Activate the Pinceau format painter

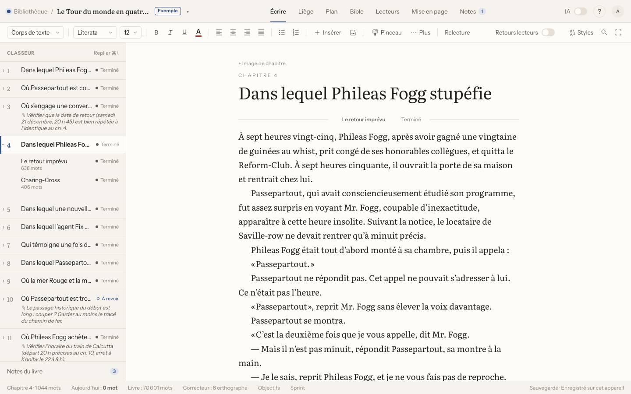point(387,32)
